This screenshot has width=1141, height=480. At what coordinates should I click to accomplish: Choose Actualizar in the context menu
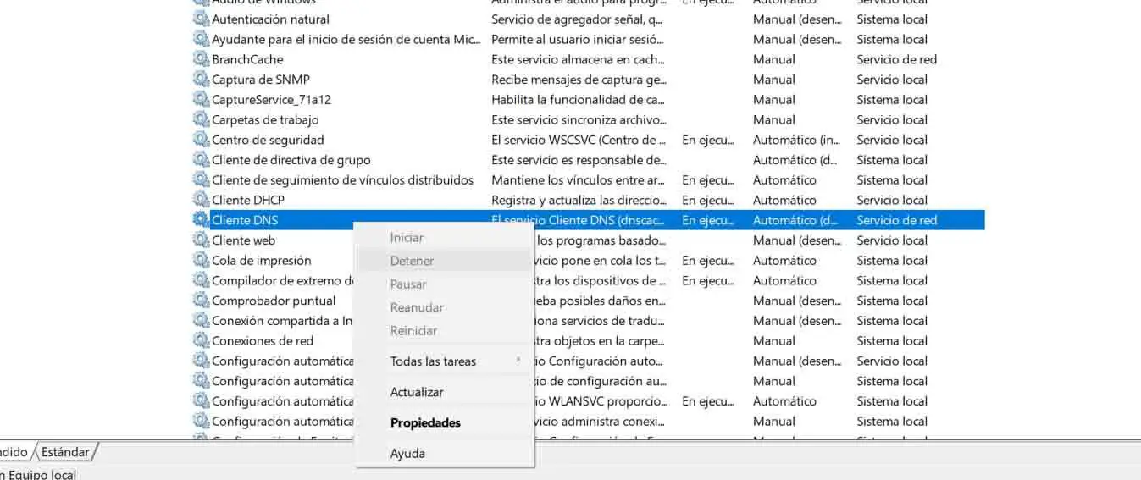point(444,392)
